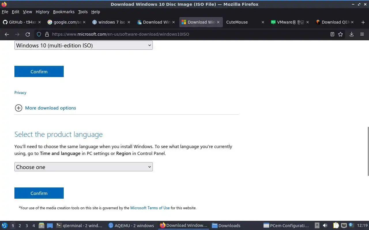Close the GitHub tab
Viewport: 369px width, 230px height.
pyautogui.click(x=39, y=22)
